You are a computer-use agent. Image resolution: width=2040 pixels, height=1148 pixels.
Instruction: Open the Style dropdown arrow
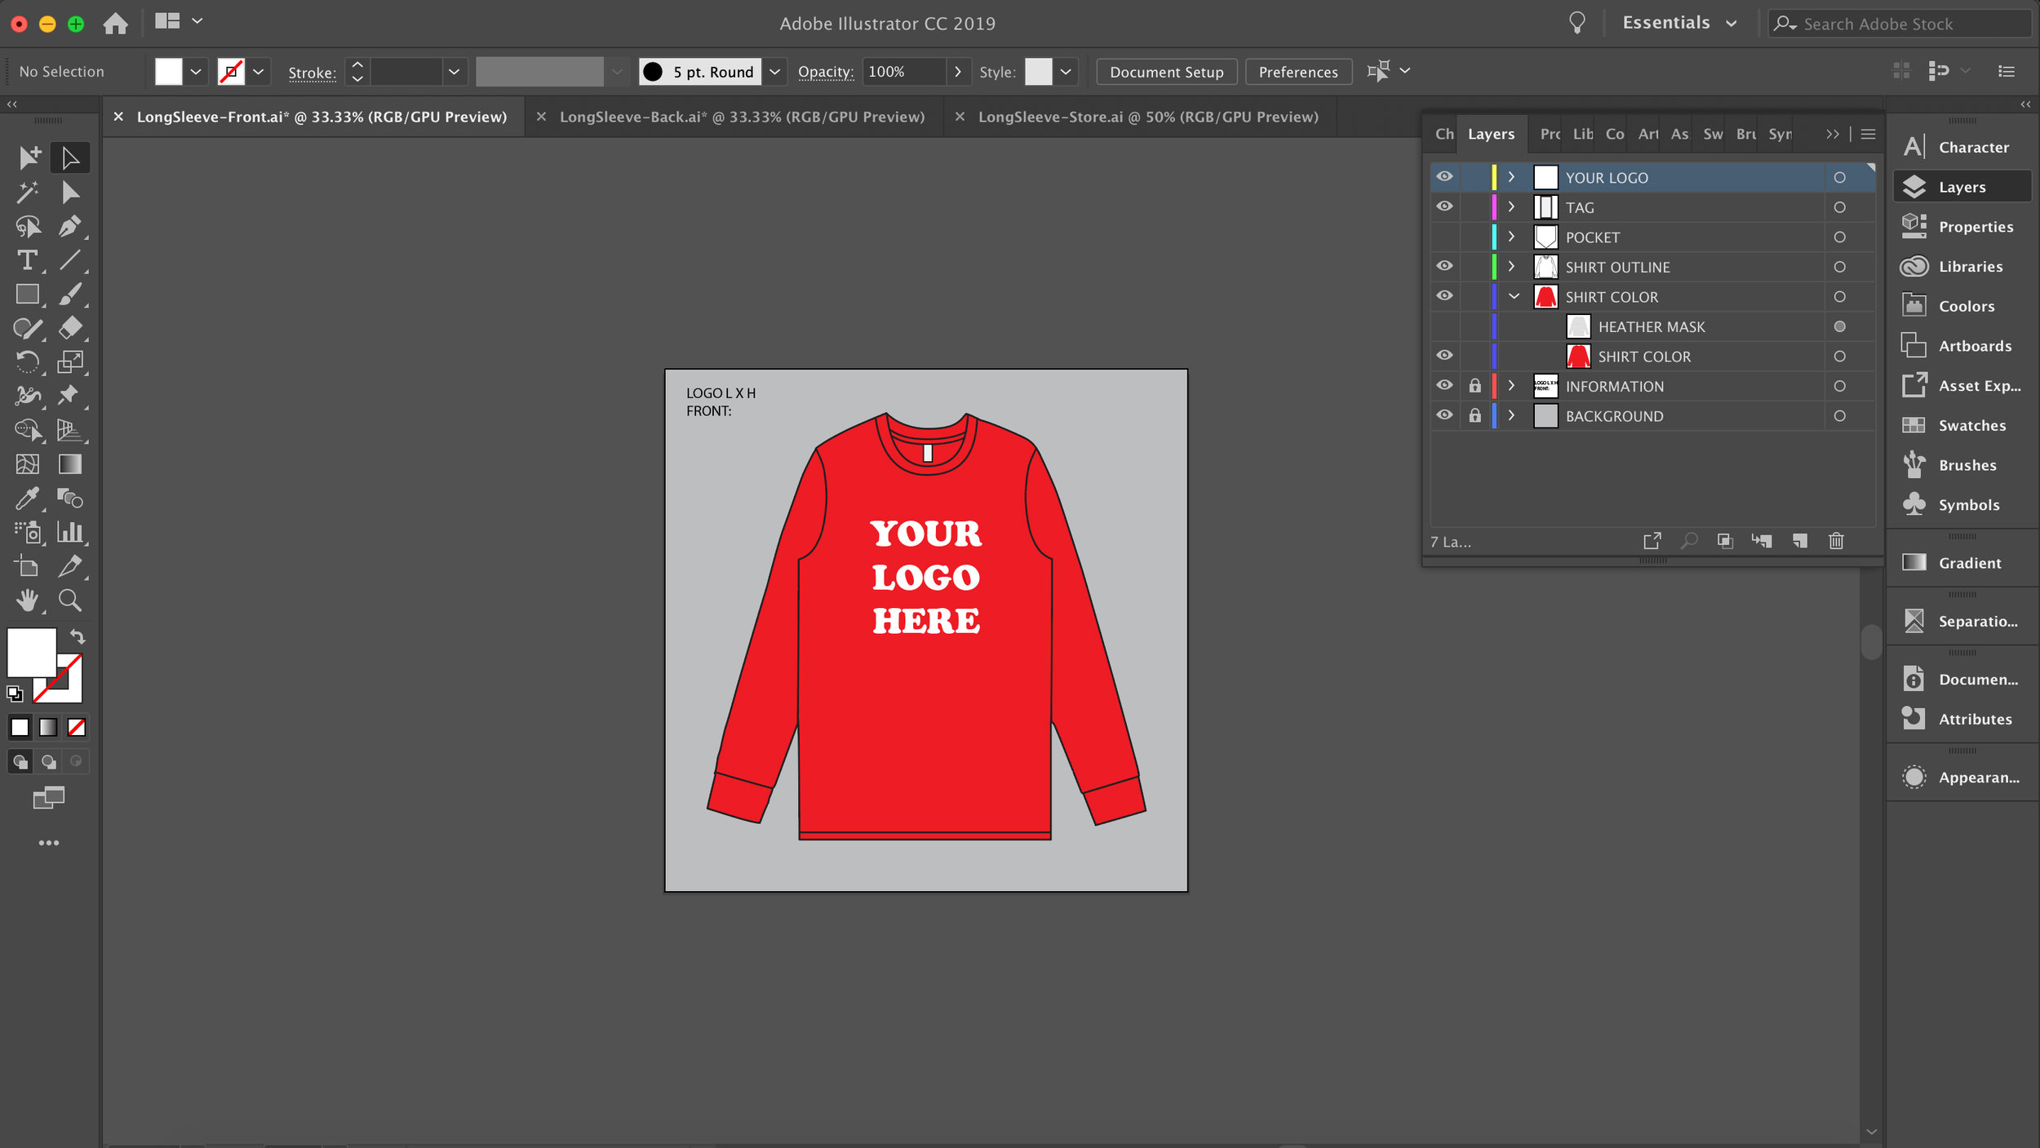pos(1066,72)
